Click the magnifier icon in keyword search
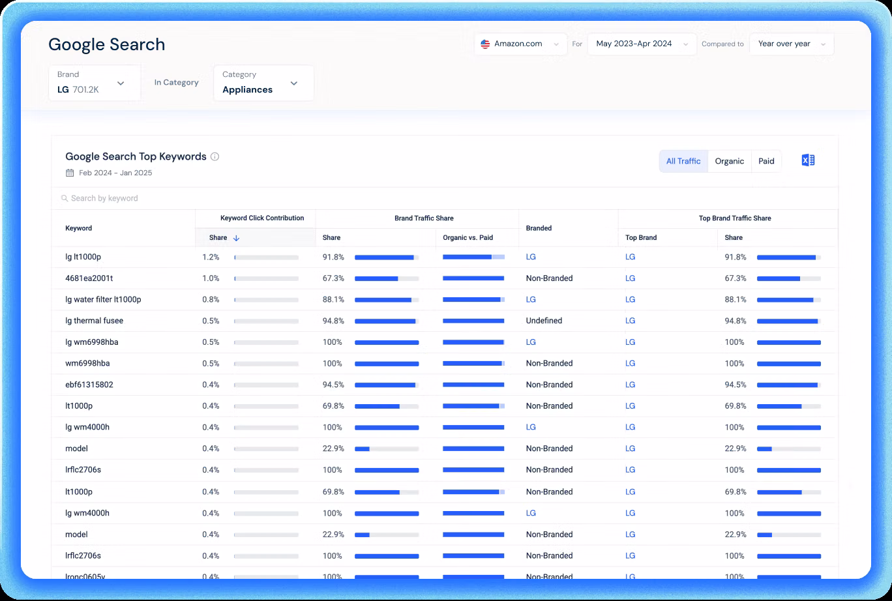Viewport: 892px width, 601px height. 65,198
